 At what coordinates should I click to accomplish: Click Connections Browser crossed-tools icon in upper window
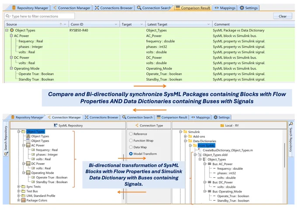(97, 8)
